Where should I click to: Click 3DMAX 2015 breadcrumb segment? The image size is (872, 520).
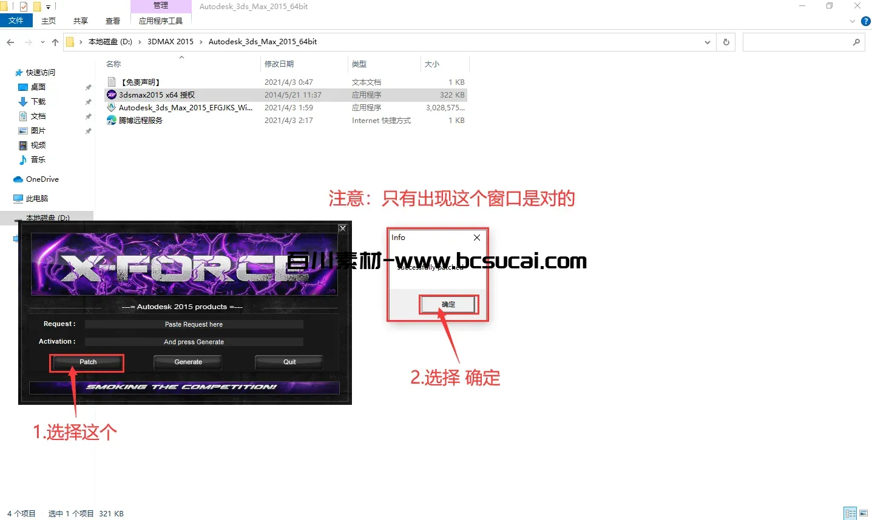(171, 42)
